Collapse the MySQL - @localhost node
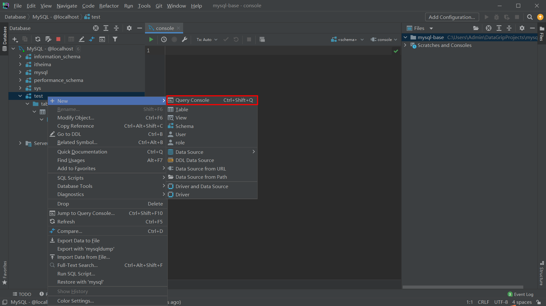 click(13, 49)
